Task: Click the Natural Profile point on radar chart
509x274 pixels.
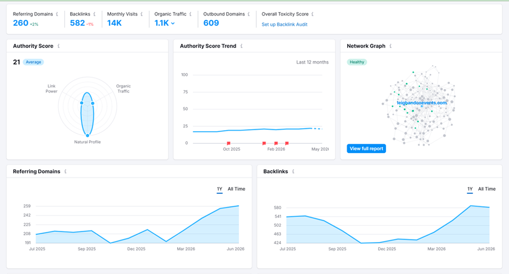Action: click(88, 135)
